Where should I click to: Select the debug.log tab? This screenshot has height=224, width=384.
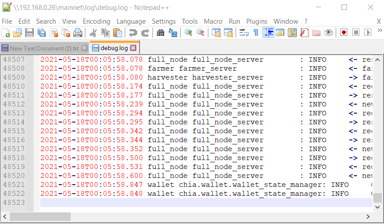click(x=114, y=48)
